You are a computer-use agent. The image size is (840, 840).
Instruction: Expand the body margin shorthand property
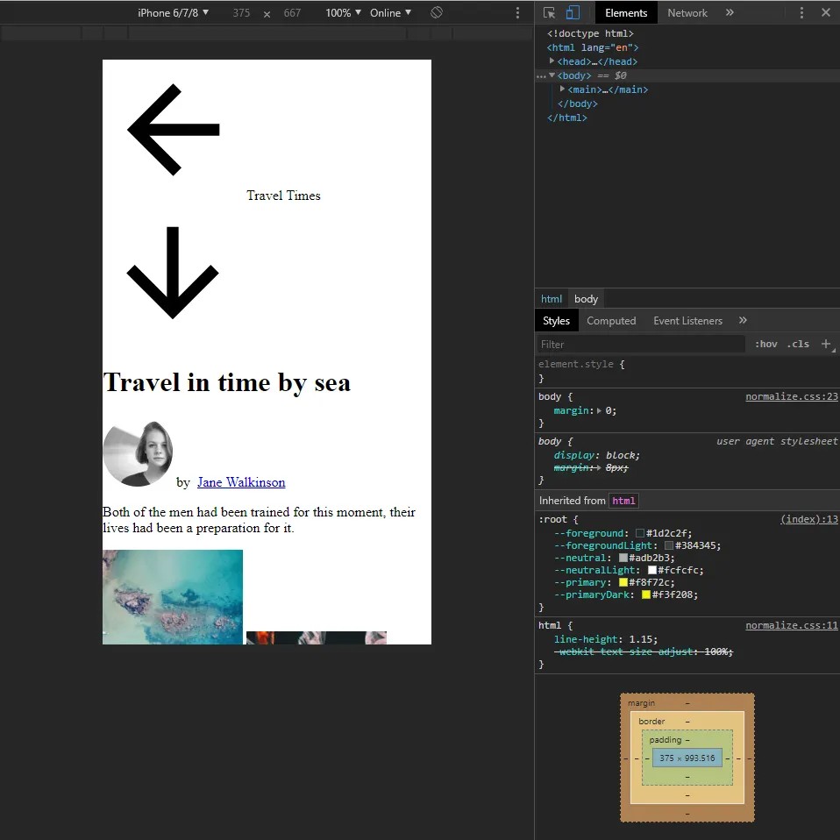pyautogui.click(x=599, y=411)
